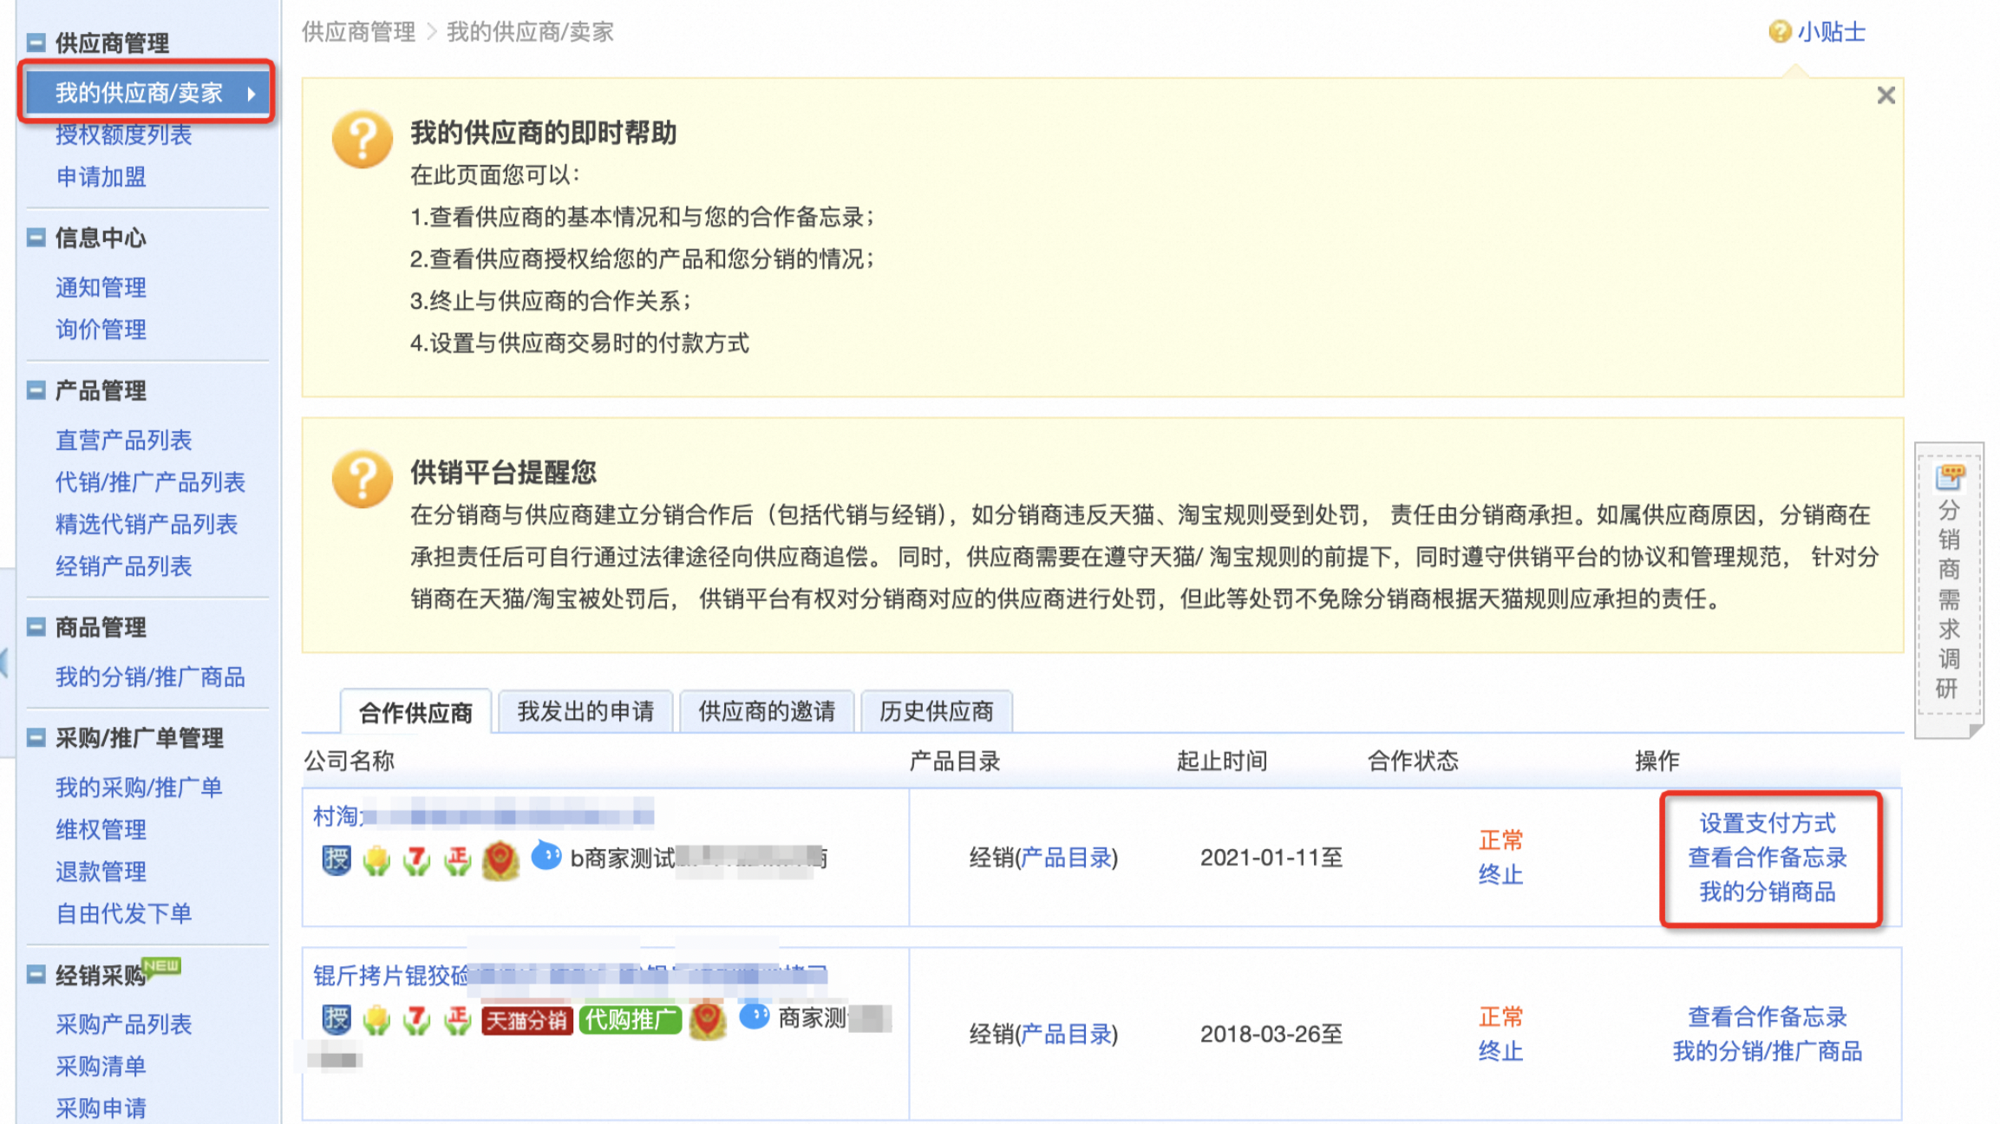This screenshot has height=1124, width=2000.
Task: Open 代销/推广产品列表 in sidebar
Action: point(151,481)
